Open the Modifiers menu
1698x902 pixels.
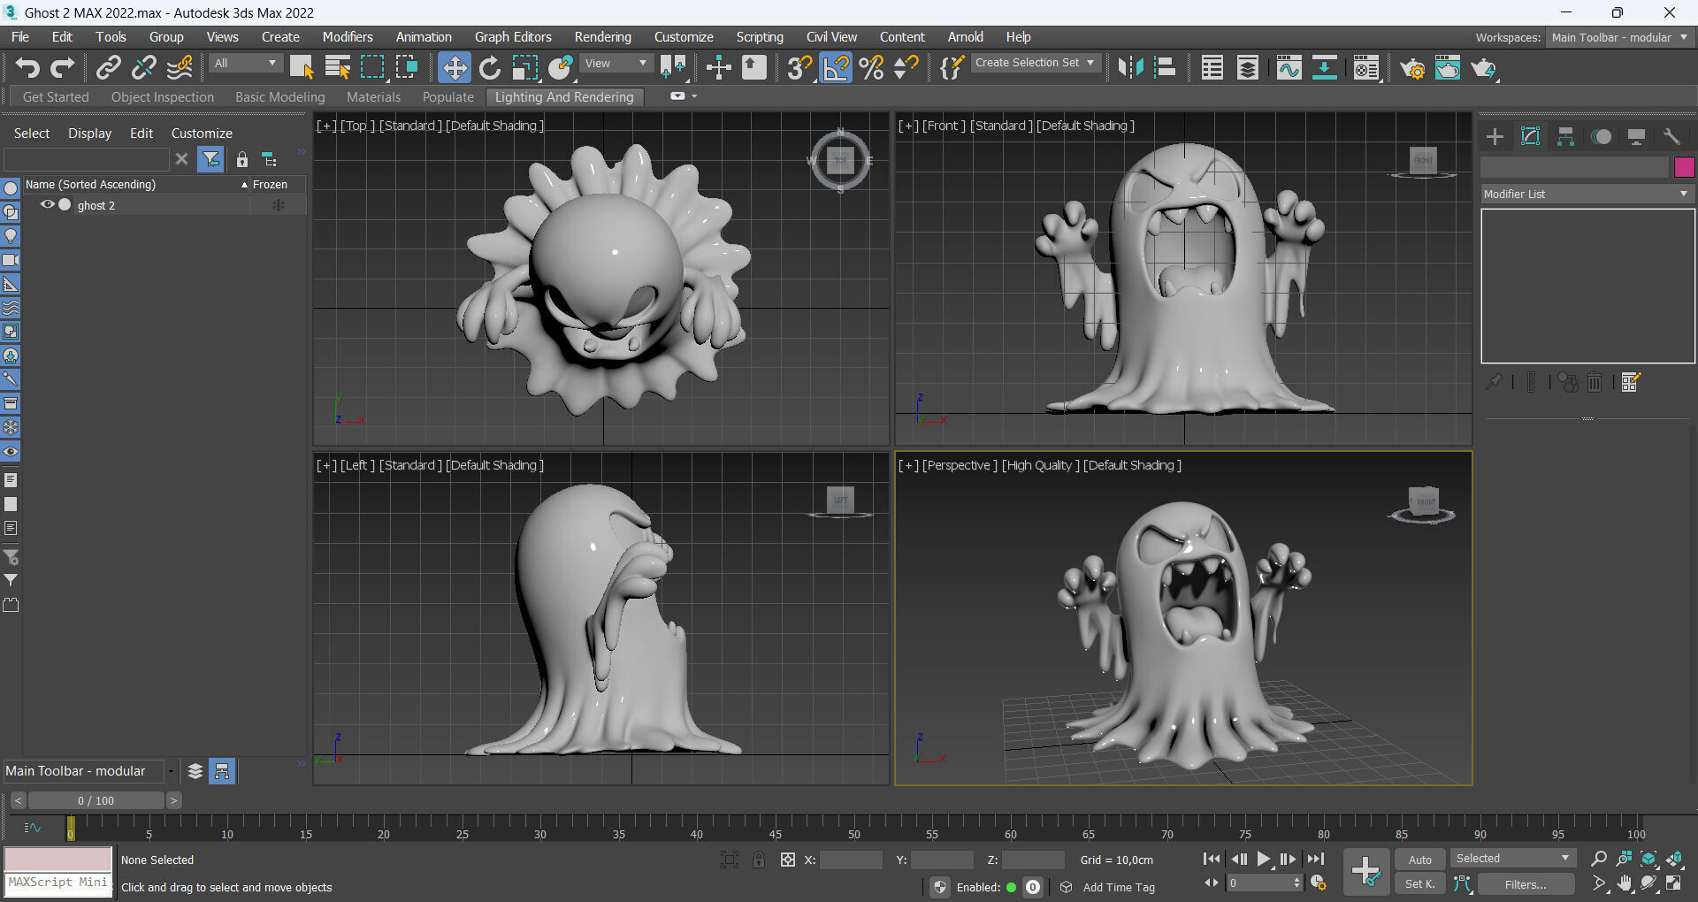click(x=348, y=37)
